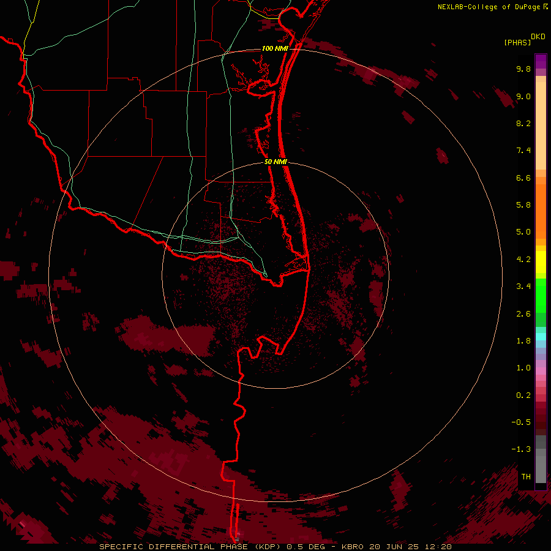
Task: Click the 8.2 scale value
Action: point(523,123)
